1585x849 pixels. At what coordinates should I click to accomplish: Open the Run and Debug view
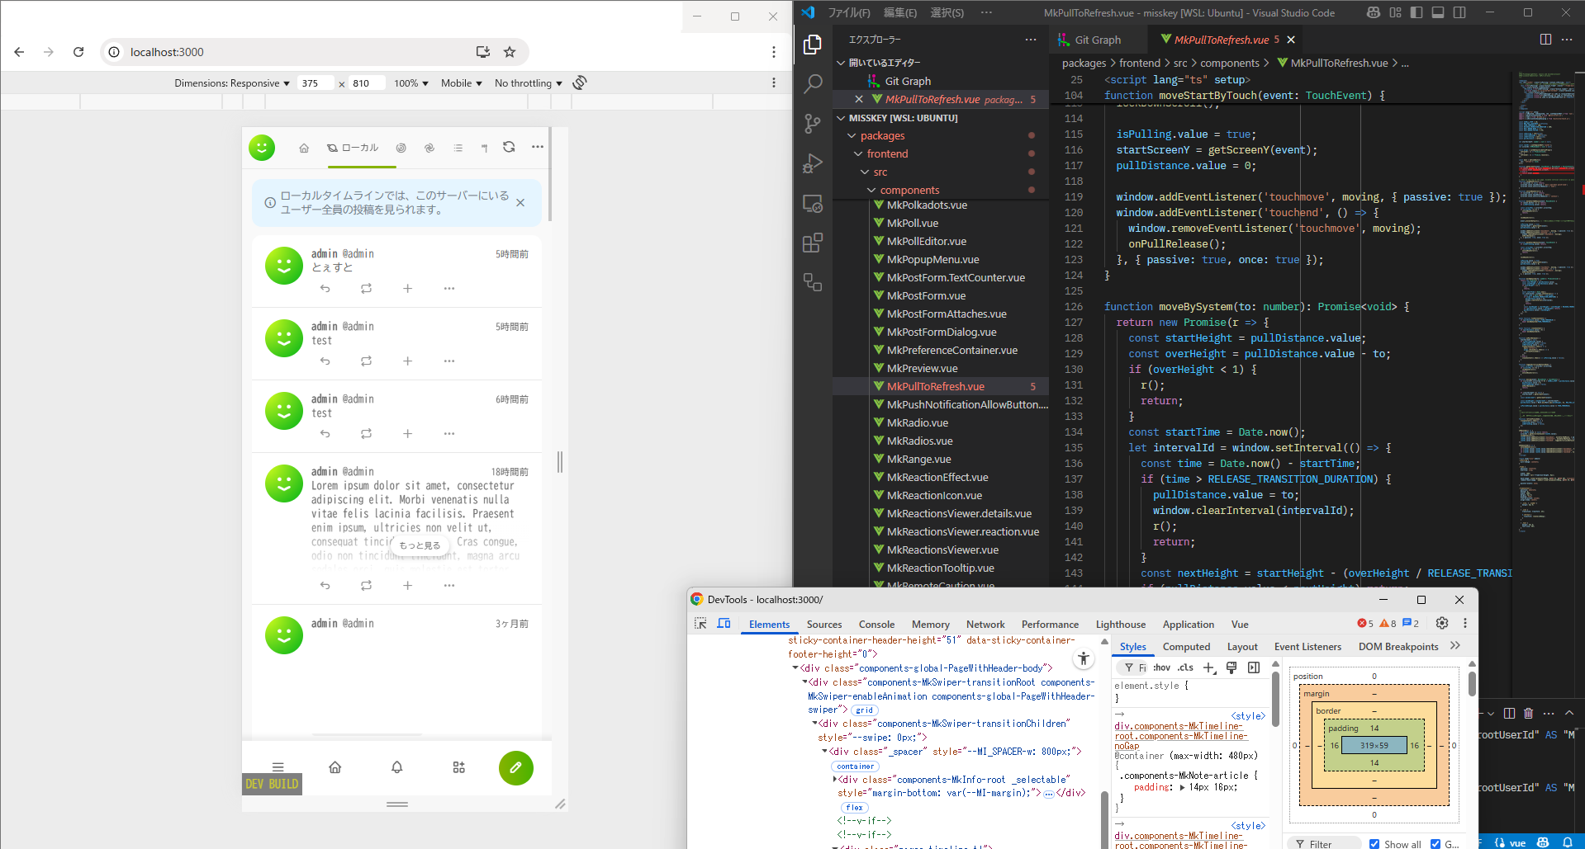coord(813,163)
